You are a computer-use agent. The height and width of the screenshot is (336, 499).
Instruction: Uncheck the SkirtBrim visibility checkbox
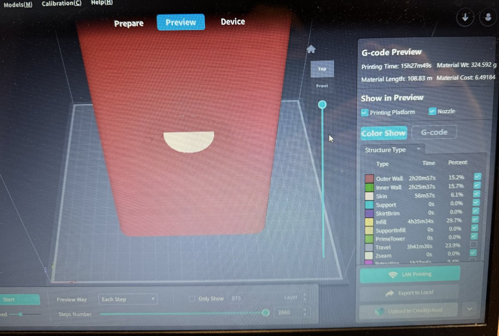click(476, 211)
